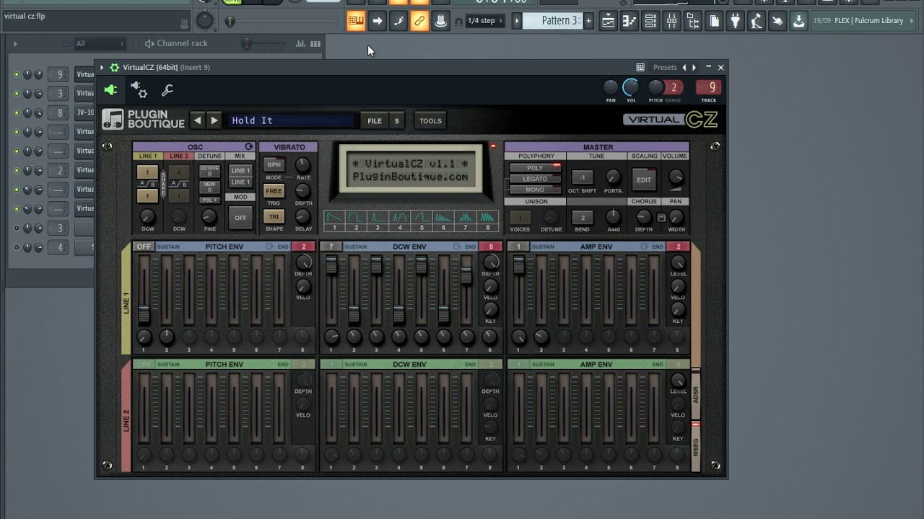This screenshot has height=519, width=924.
Task: Click the download/save-to-disk icon in toolbar
Action: (798, 21)
